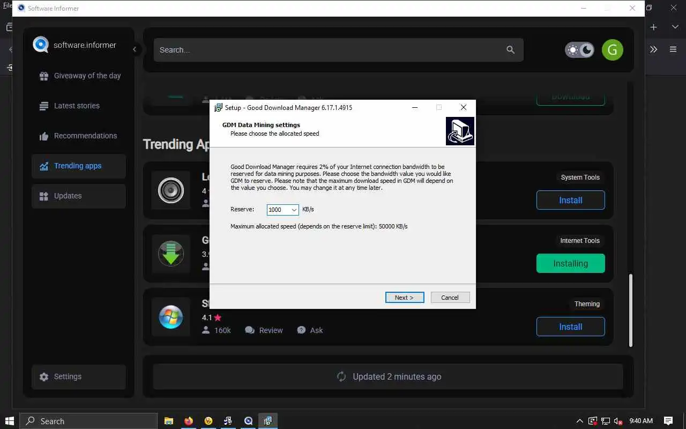Click the Updates grid icon

coord(44,196)
